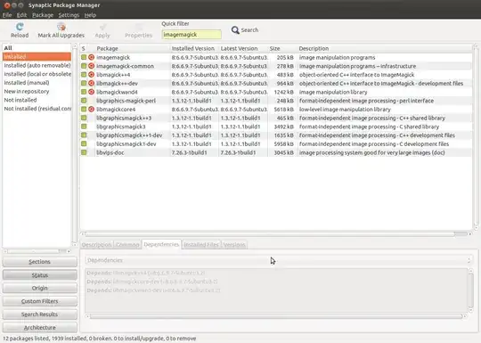Viewport: 481px width, 343px height.
Task: Open the Package menu
Action: pos(43,15)
